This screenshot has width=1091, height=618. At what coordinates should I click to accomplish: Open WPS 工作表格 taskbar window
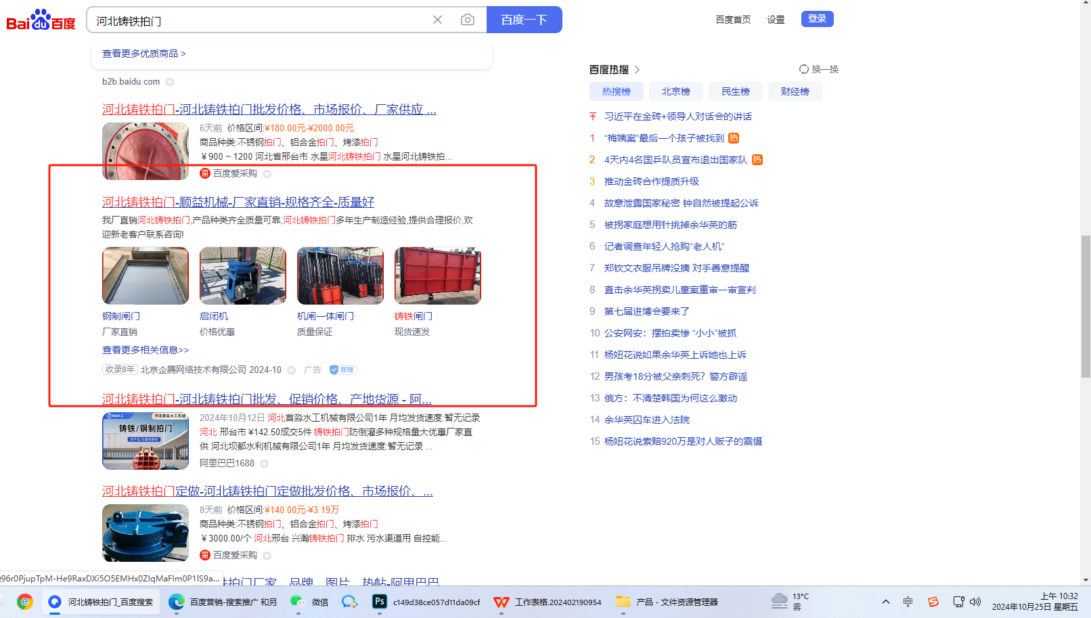point(548,602)
